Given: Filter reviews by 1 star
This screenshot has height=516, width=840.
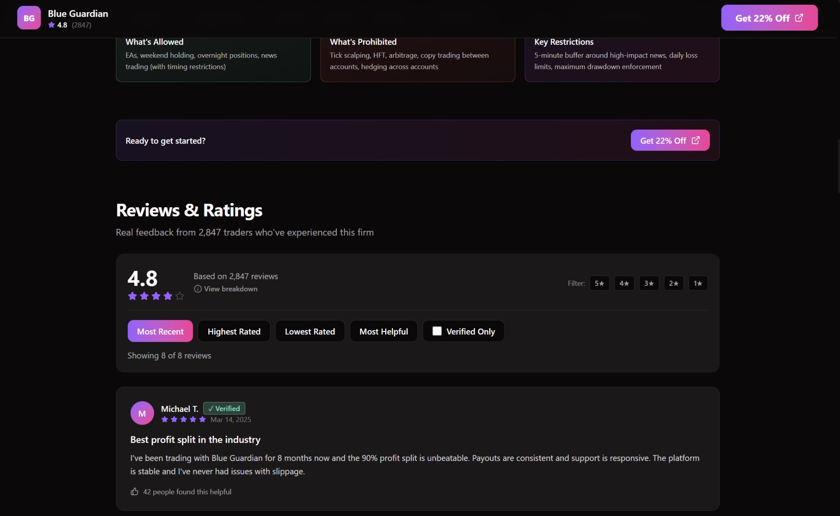Looking at the screenshot, I should tap(698, 283).
